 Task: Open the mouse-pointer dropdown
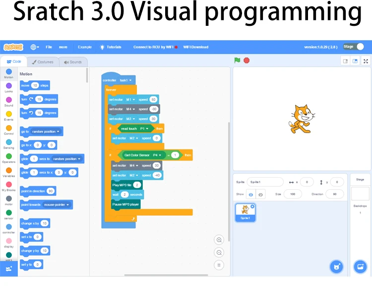(x=57, y=205)
